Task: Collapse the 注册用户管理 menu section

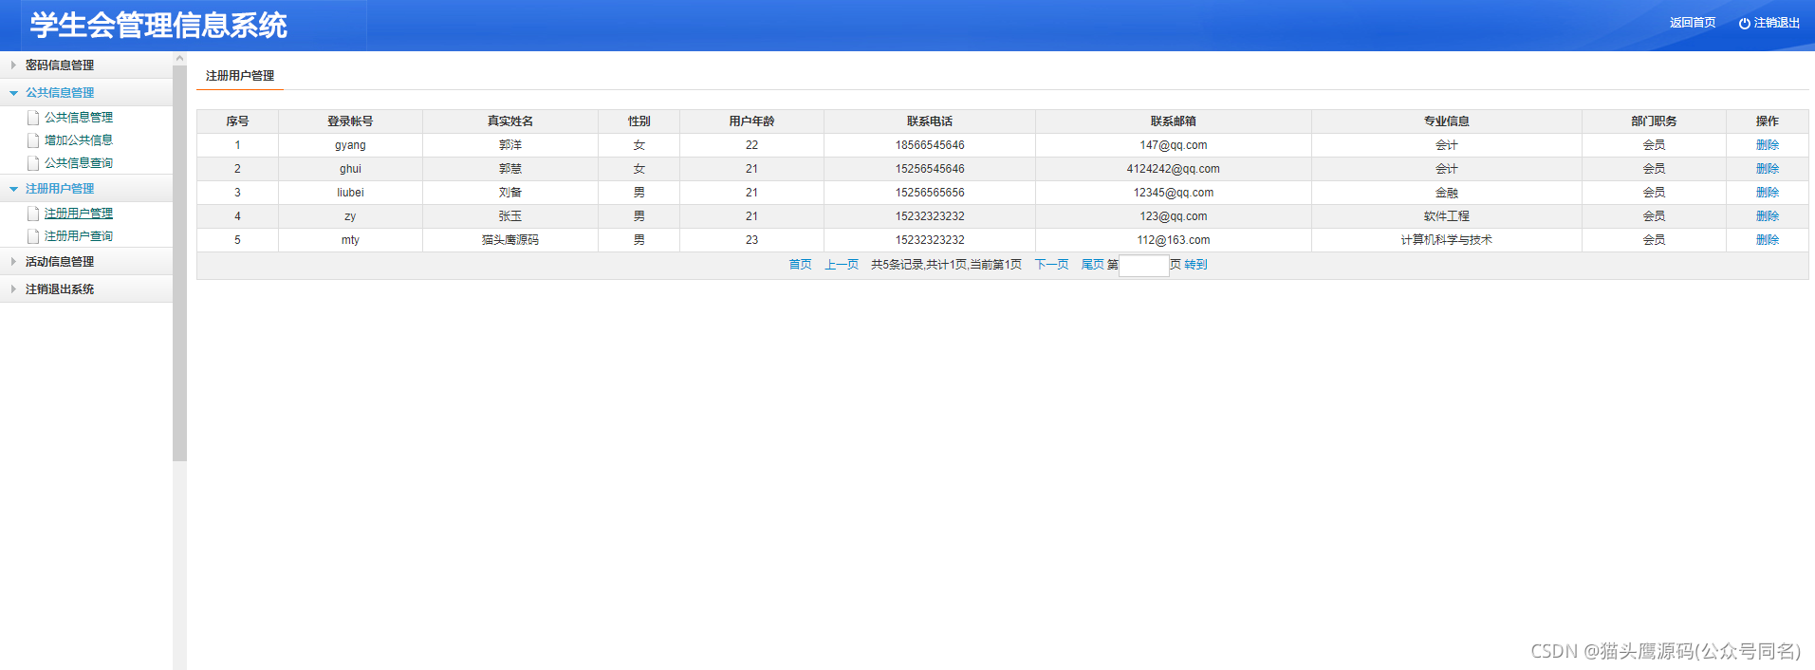Action: 86,189
